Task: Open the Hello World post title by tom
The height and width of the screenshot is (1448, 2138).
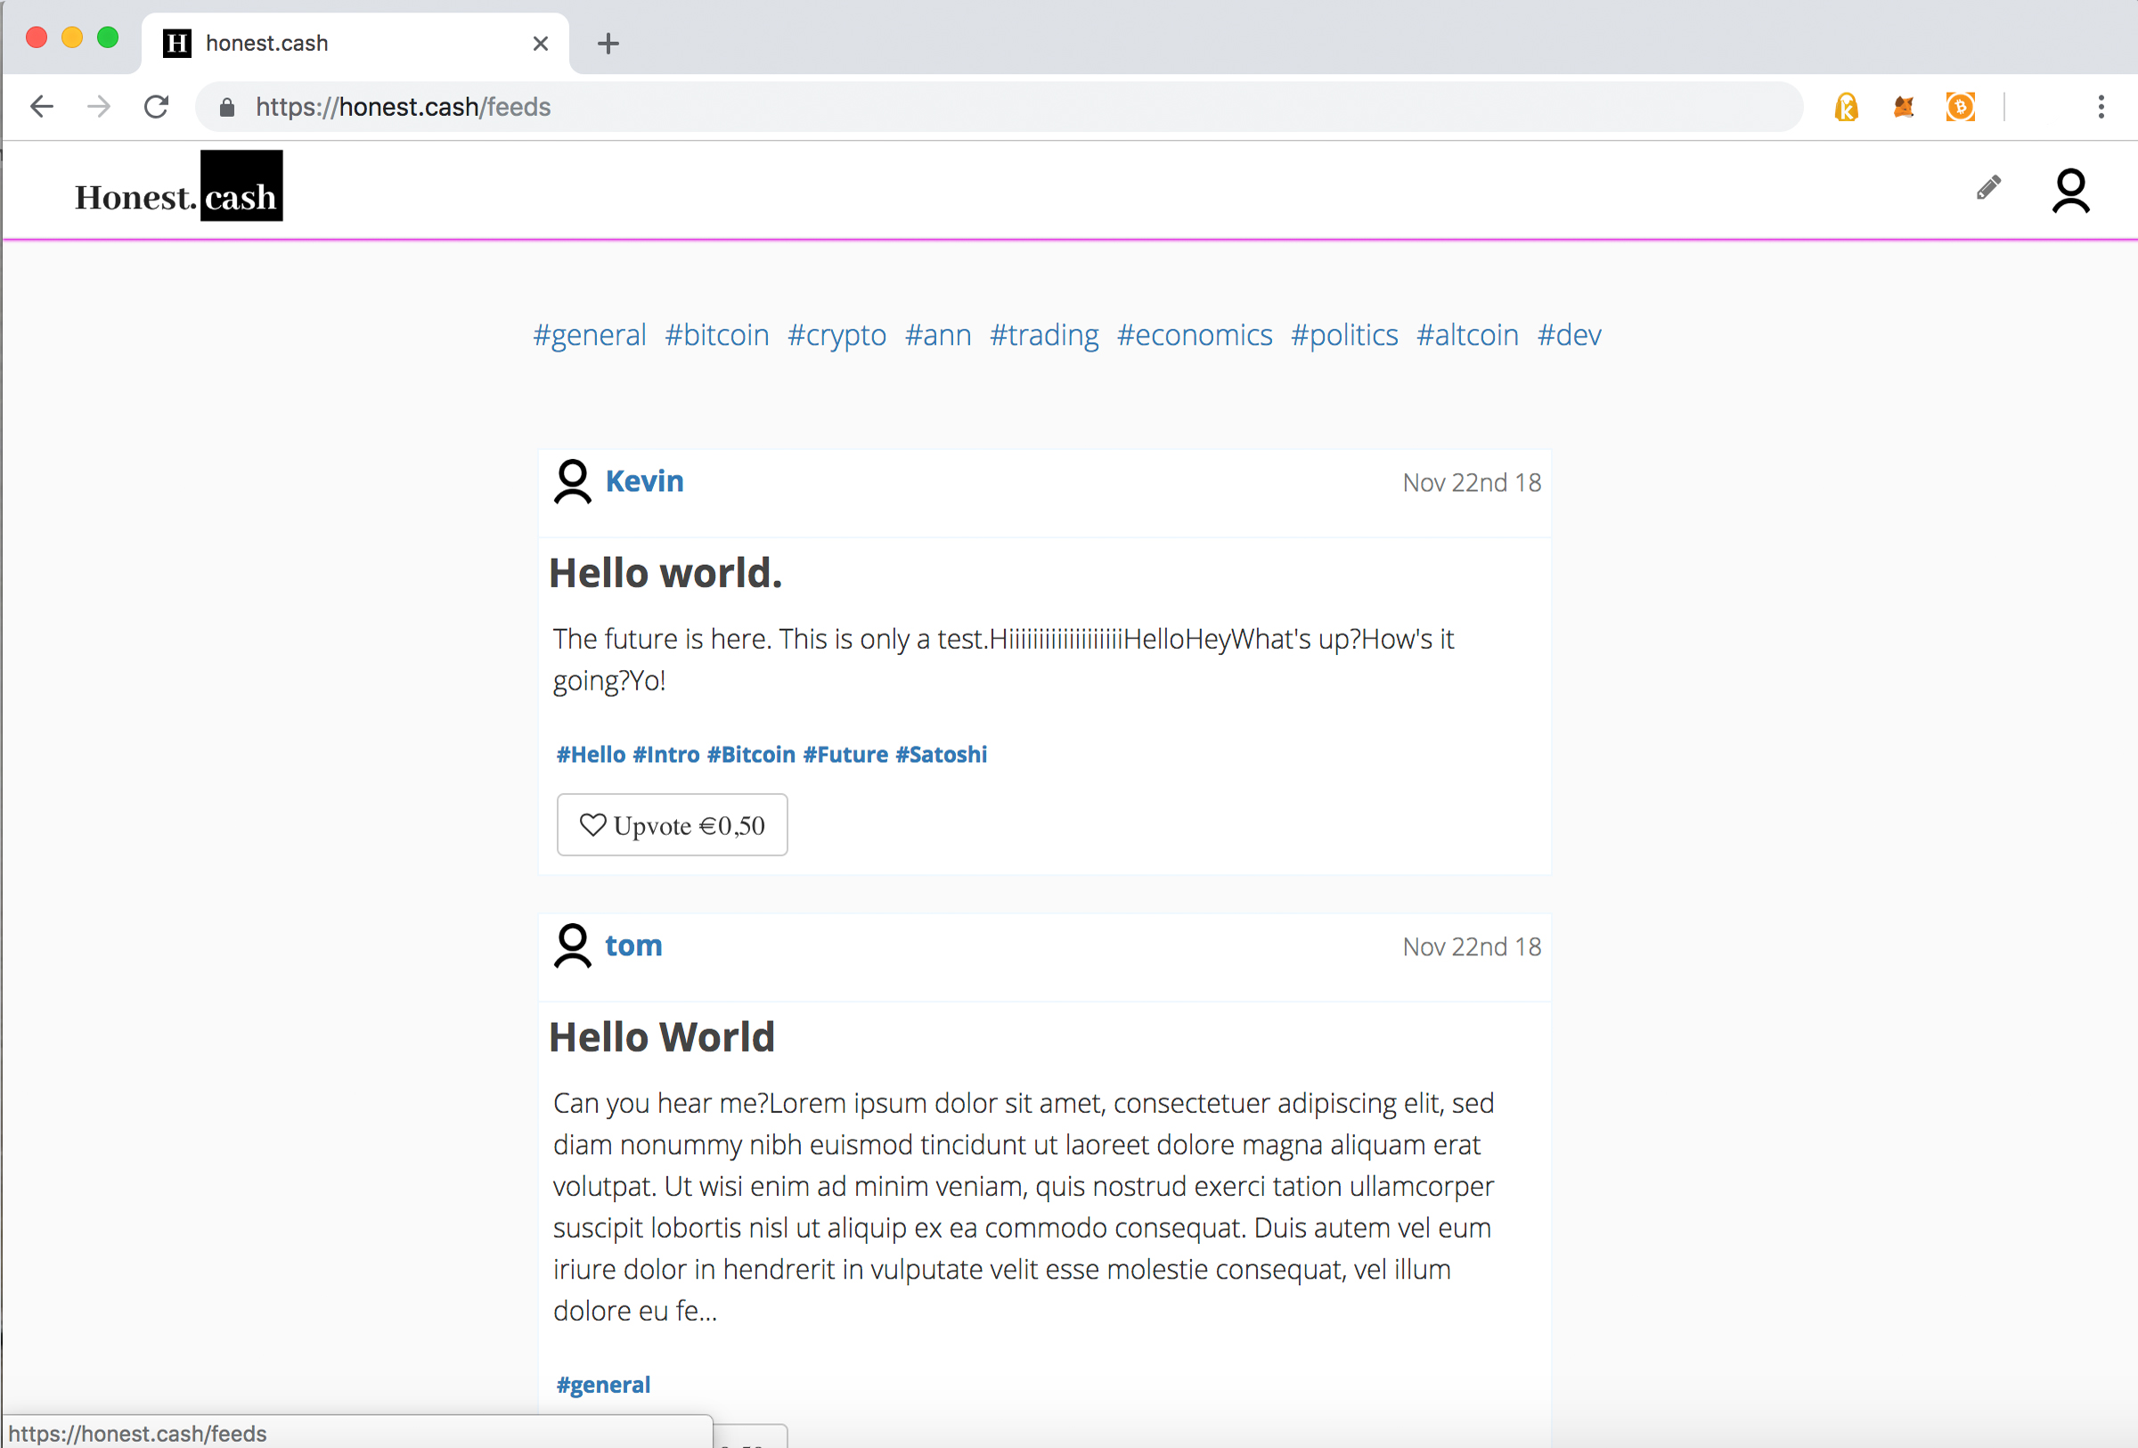Action: 662,1037
